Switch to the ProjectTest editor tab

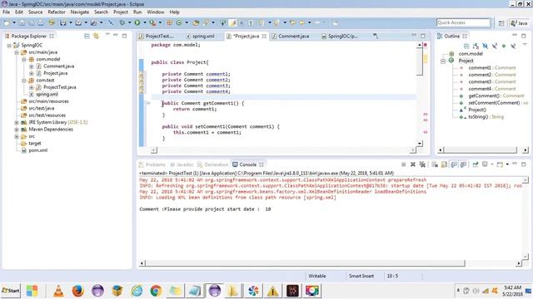click(x=159, y=36)
